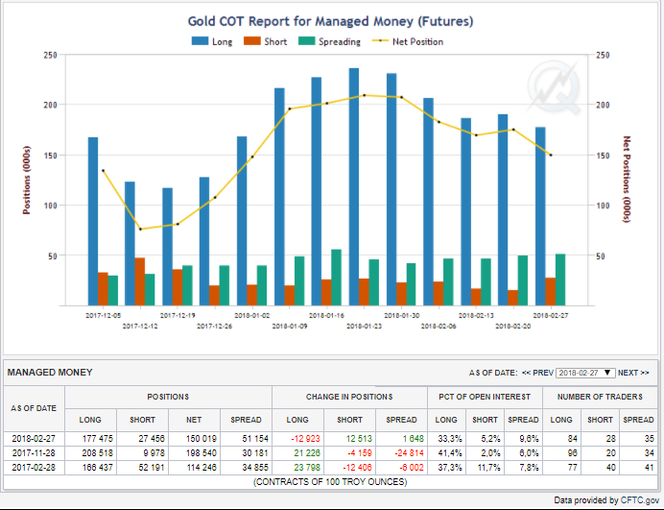664x510 pixels.
Task: Toggle the Net Position line in legend
Action: click(408, 41)
